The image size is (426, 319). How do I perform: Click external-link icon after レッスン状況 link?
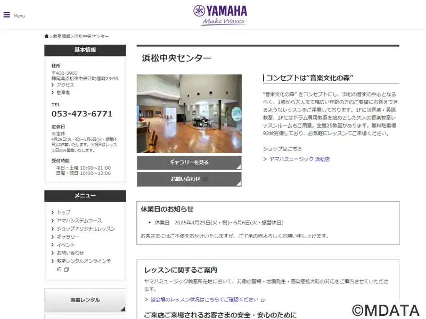[x=263, y=300]
